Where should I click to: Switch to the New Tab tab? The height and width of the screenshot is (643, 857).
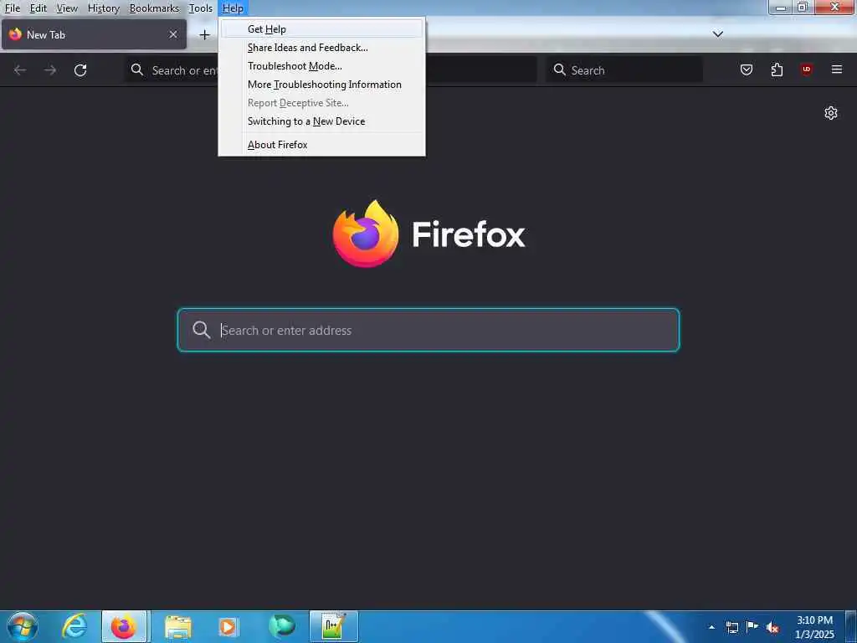point(94,34)
